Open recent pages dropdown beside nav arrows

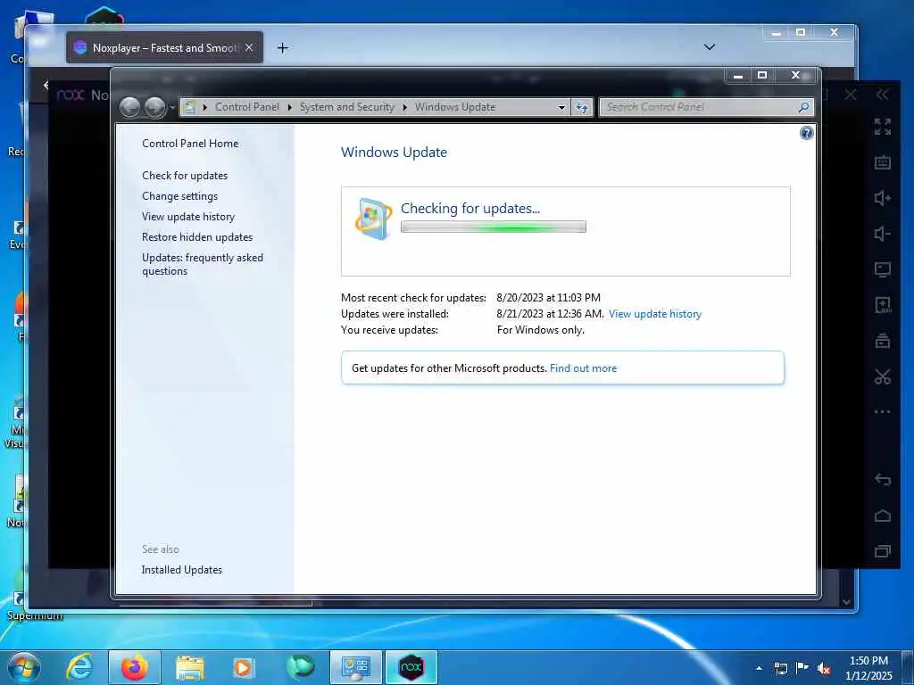pyautogui.click(x=172, y=108)
